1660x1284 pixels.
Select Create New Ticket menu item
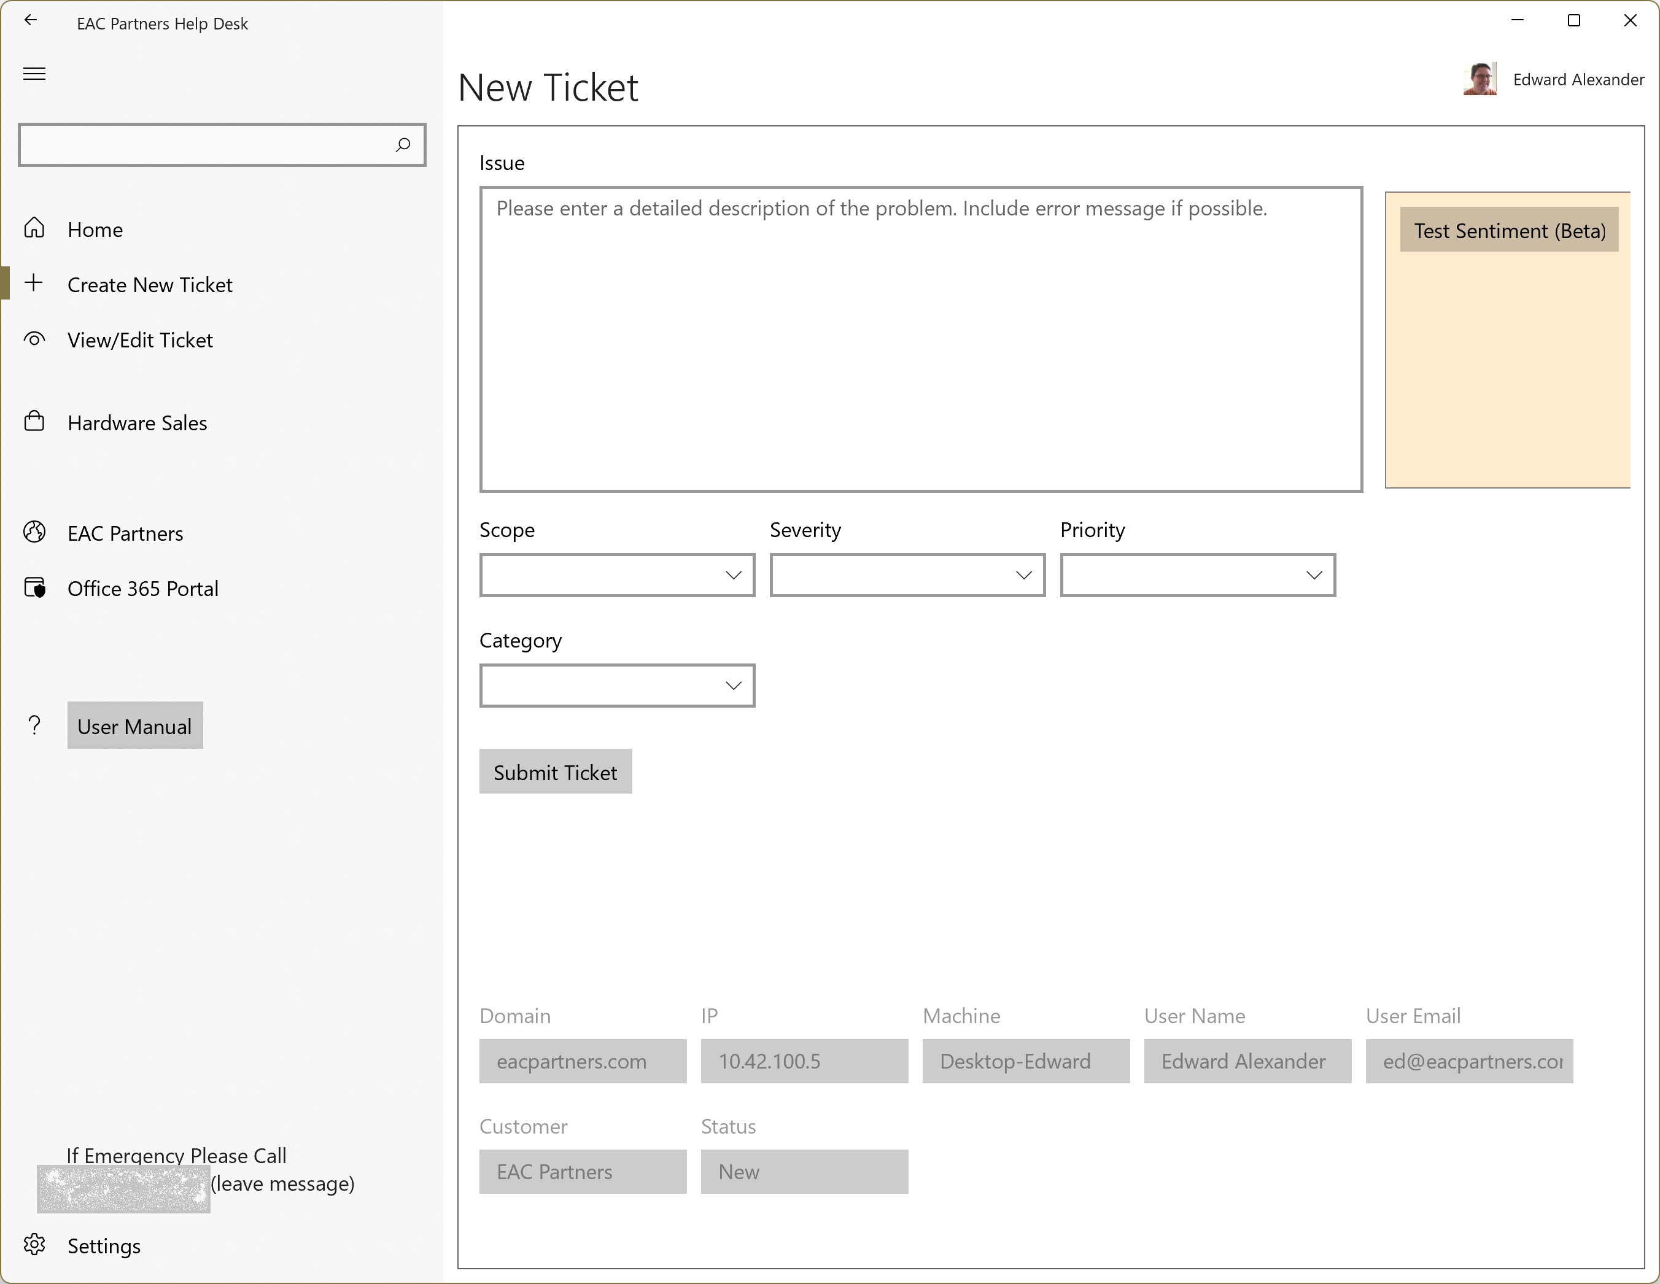150,285
